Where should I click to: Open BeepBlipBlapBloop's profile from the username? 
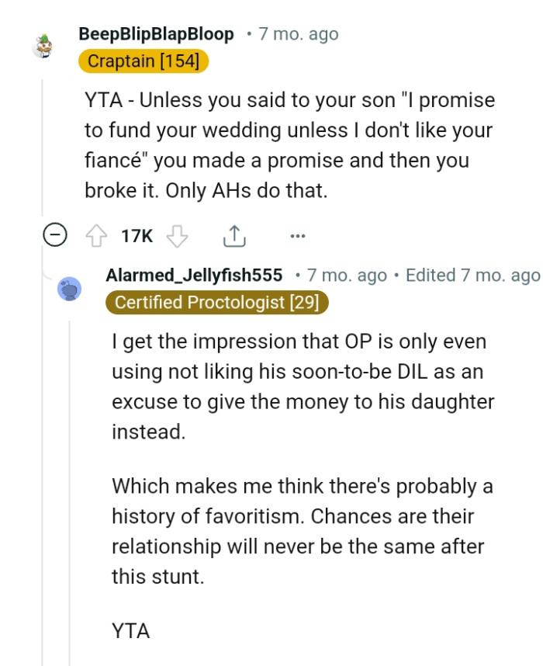coord(154,33)
